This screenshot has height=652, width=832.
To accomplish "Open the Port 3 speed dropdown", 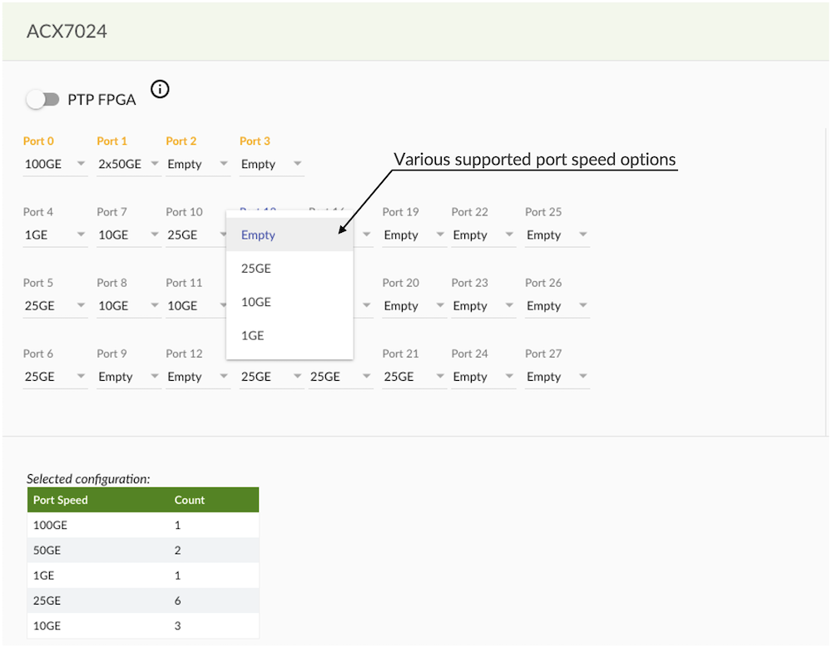I will pos(271,165).
